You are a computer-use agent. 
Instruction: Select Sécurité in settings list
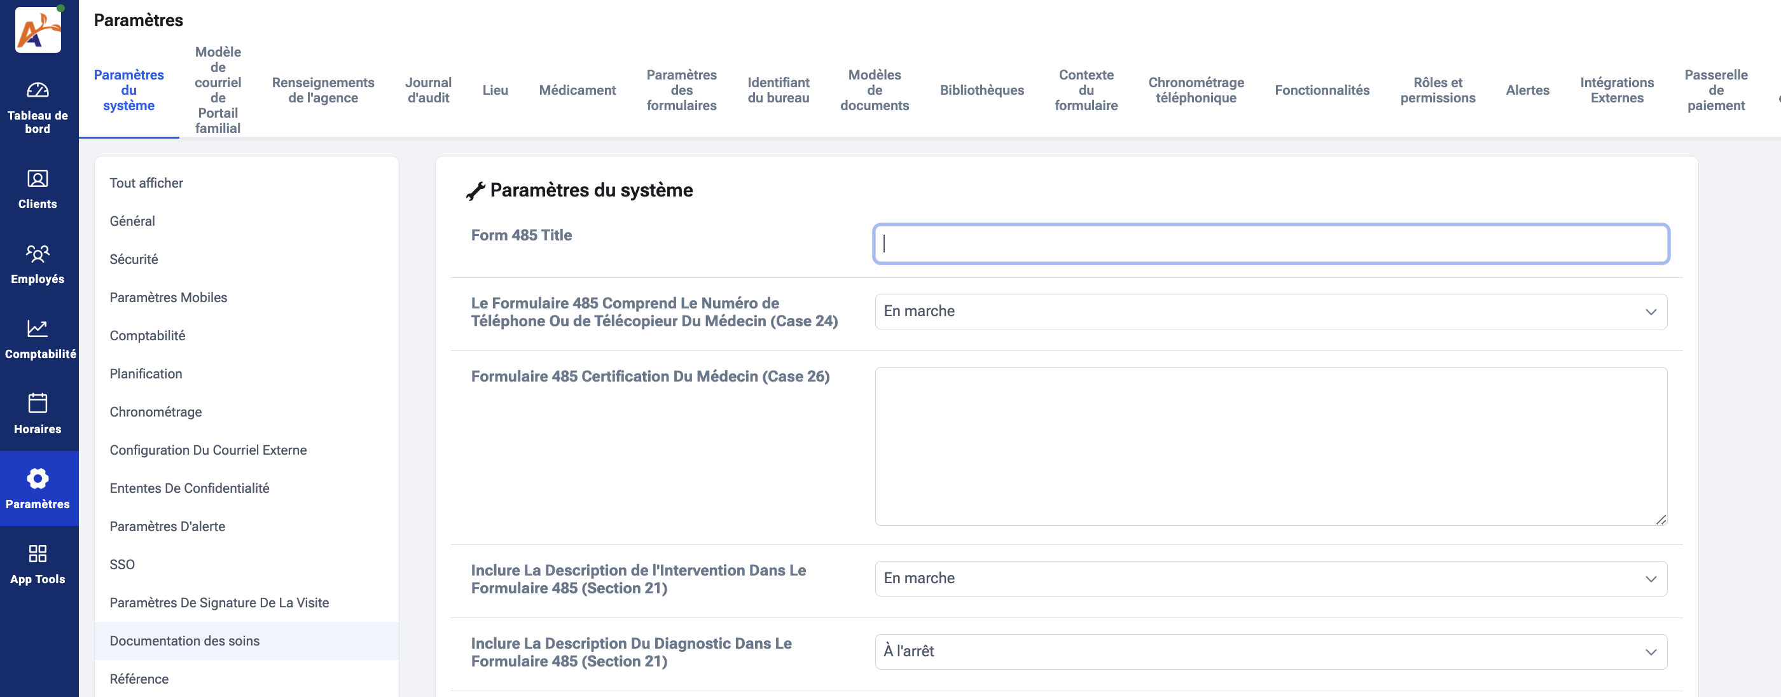(x=134, y=259)
